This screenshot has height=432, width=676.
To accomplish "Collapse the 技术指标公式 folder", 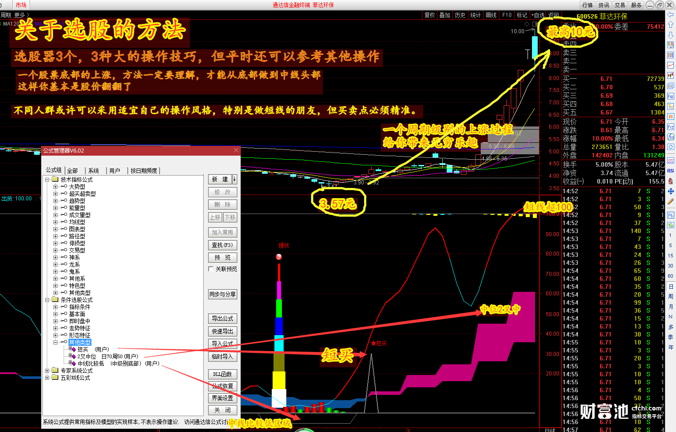I will [47, 180].
